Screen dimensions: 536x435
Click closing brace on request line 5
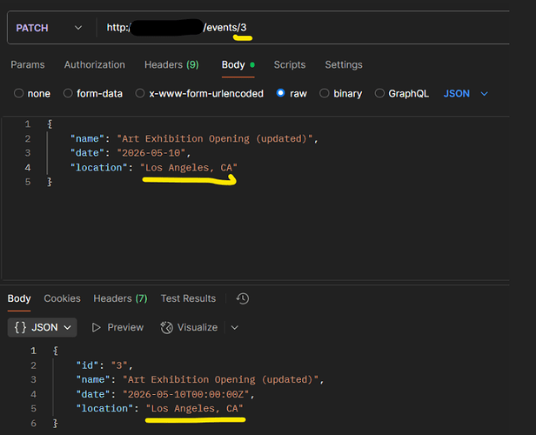tap(50, 182)
